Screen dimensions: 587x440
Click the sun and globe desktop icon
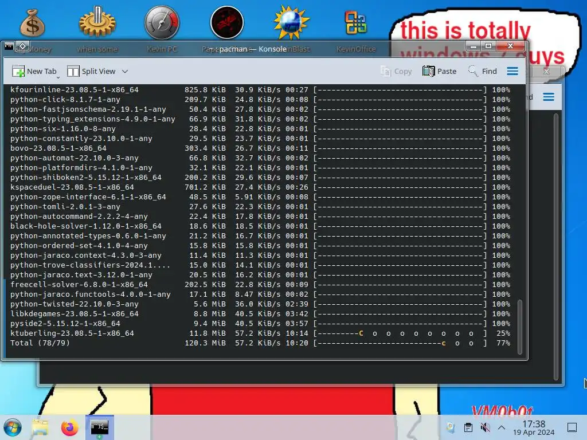point(291,22)
